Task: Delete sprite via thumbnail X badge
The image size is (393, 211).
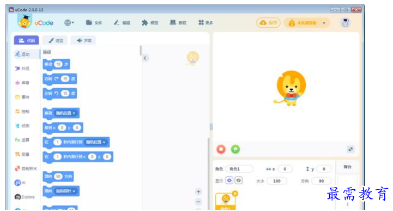Action: [x=235, y=193]
